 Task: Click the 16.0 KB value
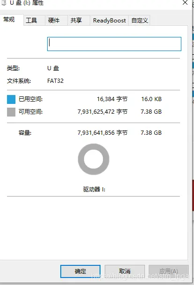click(x=151, y=99)
